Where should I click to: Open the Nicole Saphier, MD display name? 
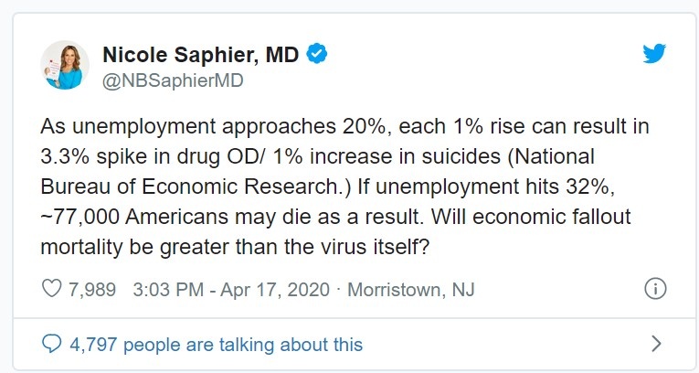tap(201, 55)
